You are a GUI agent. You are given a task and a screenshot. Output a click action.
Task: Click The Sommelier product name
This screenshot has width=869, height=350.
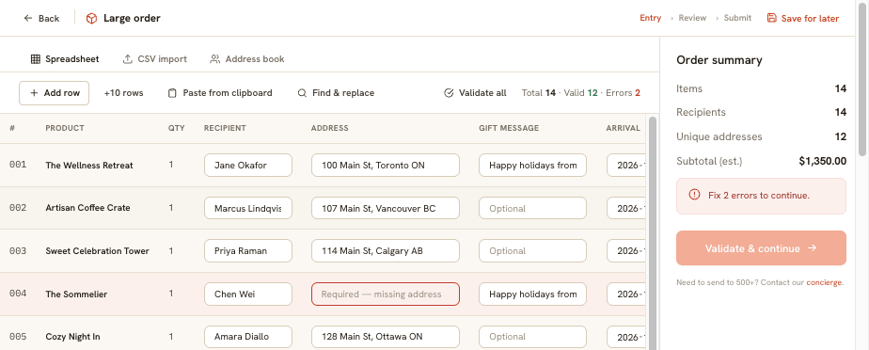tap(76, 294)
